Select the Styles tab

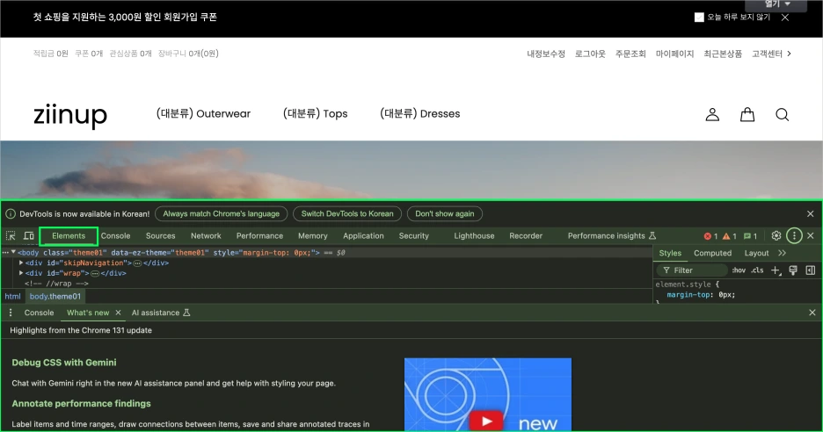670,253
